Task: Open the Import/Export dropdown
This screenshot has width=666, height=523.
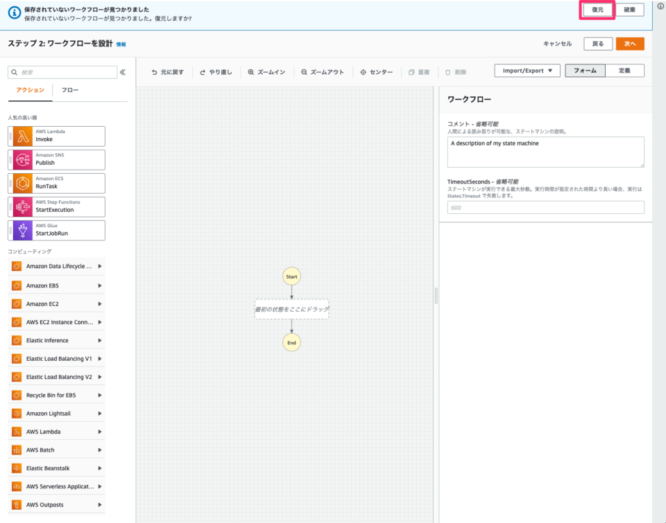Action: click(x=527, y=71)
